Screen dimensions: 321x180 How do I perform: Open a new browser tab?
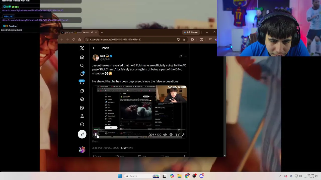[x=102, y=32]
